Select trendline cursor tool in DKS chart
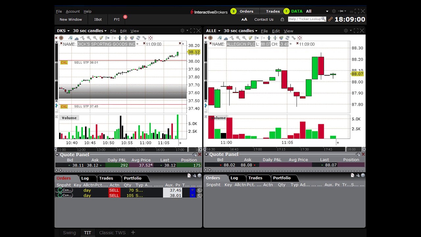The height and width of the screenshot is (237, 421). (83, 38)
